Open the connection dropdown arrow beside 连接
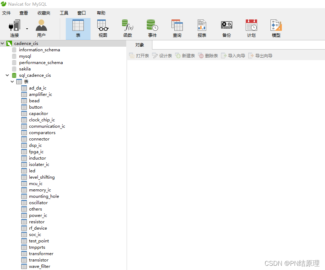The image size is (325, 270). [27, 29]
